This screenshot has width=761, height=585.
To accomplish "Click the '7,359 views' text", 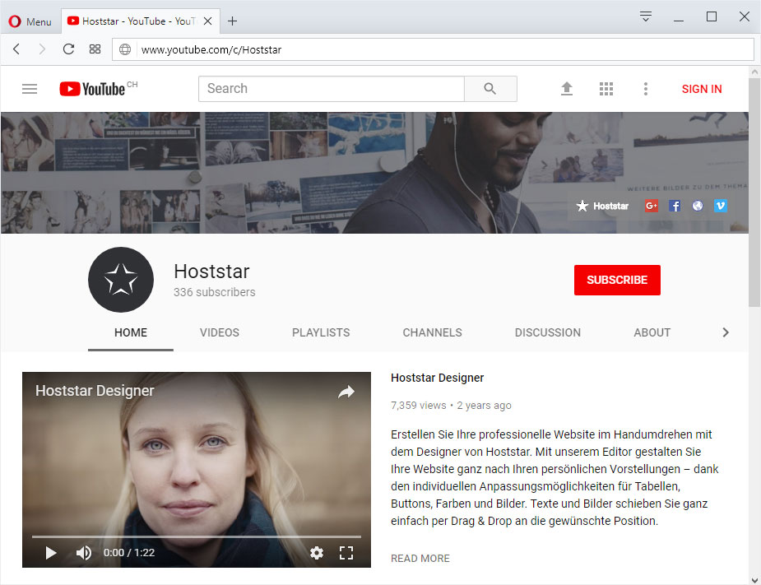I will [419, 406].
